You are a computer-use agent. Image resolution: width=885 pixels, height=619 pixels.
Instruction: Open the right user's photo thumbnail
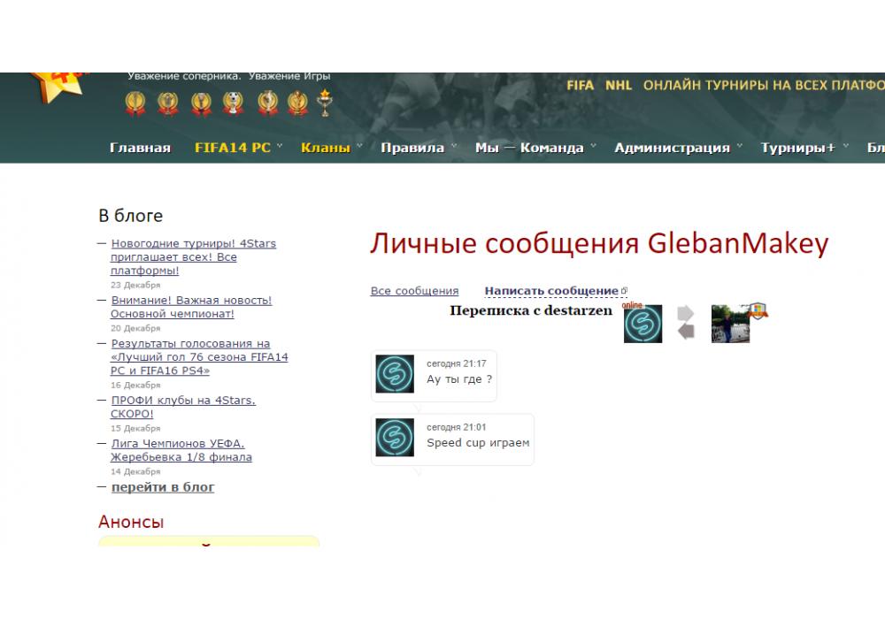[728, 325]
